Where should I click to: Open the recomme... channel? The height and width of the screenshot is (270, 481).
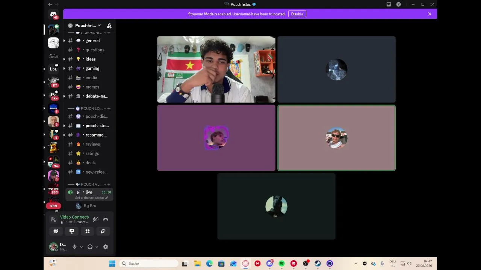pos(89,135)
